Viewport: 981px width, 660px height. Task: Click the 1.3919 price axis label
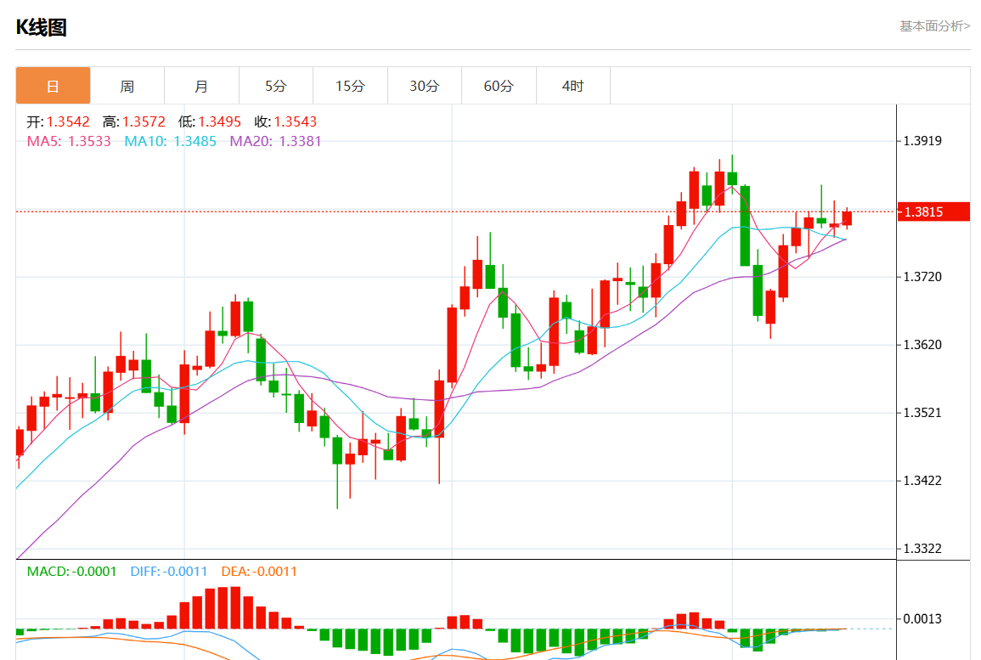(922, 141)
